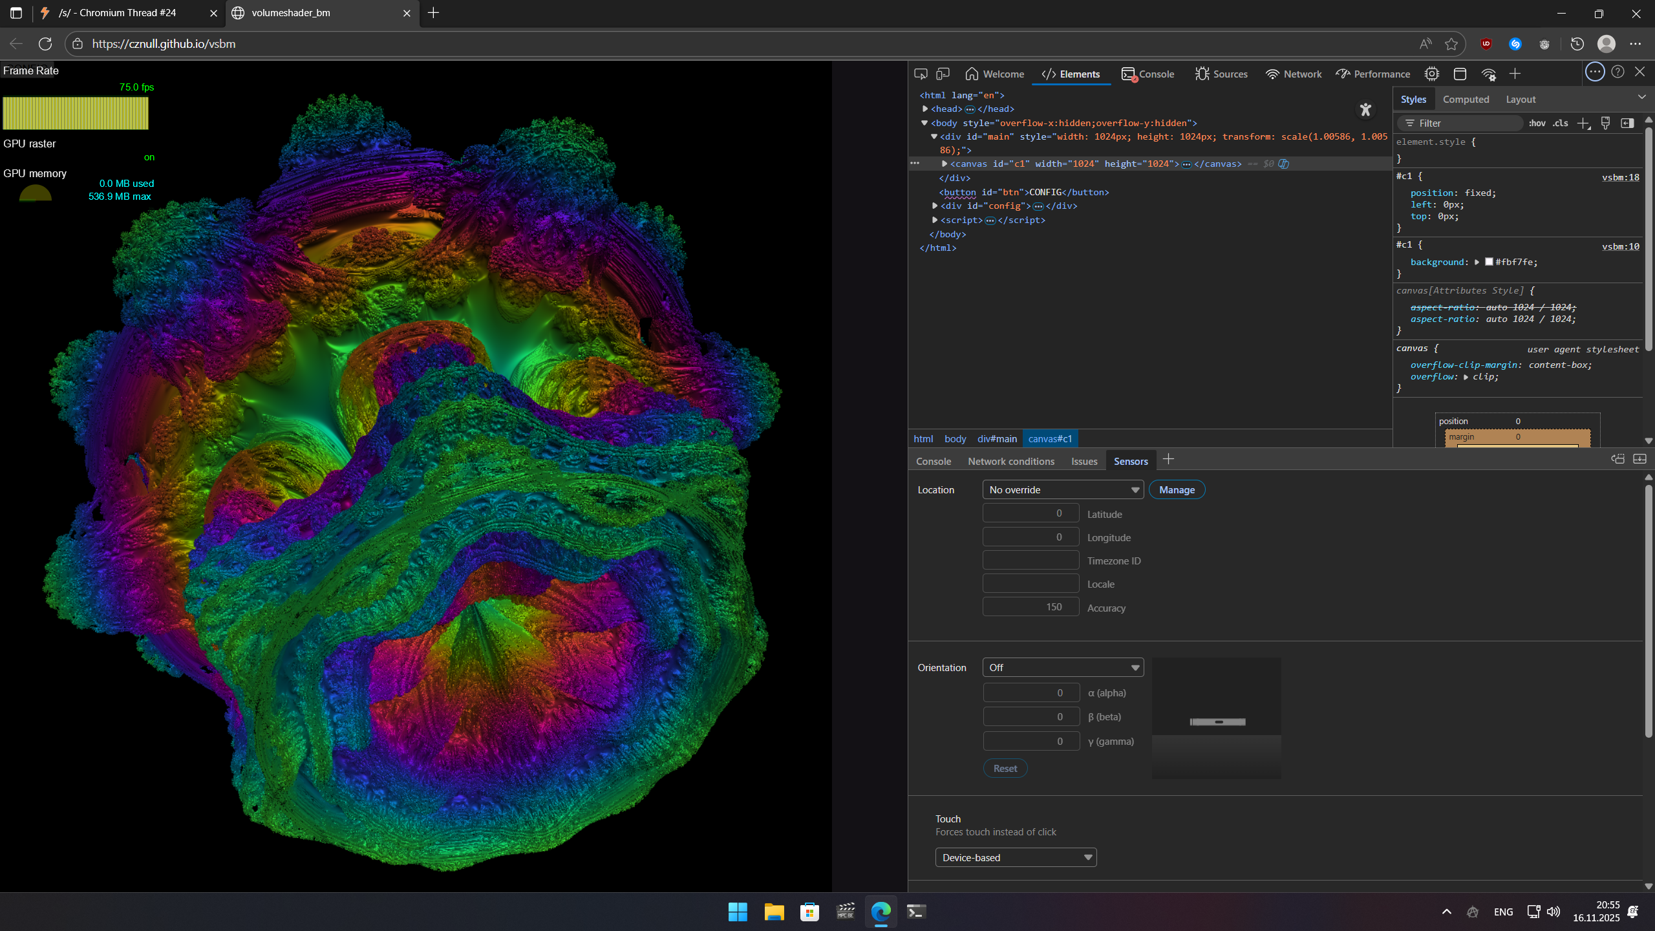Viewport: 1655px width, 931px height.
Task: Open the Memory tool chip icon
Action: pos(1432,74)
